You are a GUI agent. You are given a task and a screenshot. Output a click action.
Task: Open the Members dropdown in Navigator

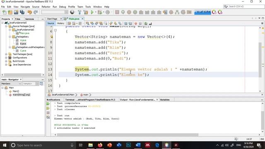[11, 84]
